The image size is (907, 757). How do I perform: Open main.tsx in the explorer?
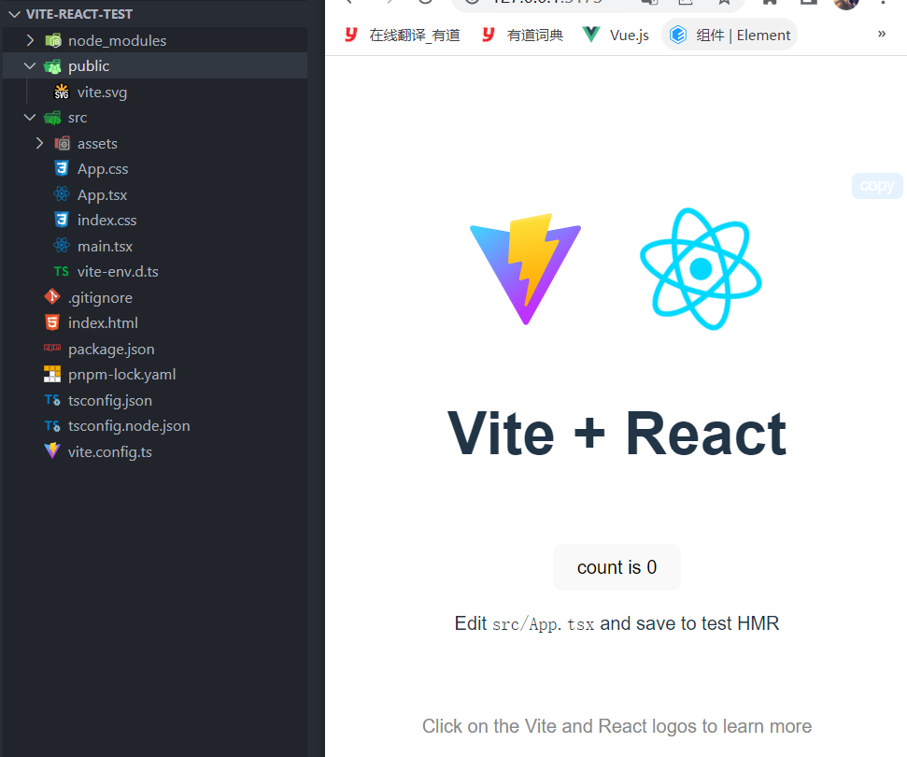(x=106, y=246)
